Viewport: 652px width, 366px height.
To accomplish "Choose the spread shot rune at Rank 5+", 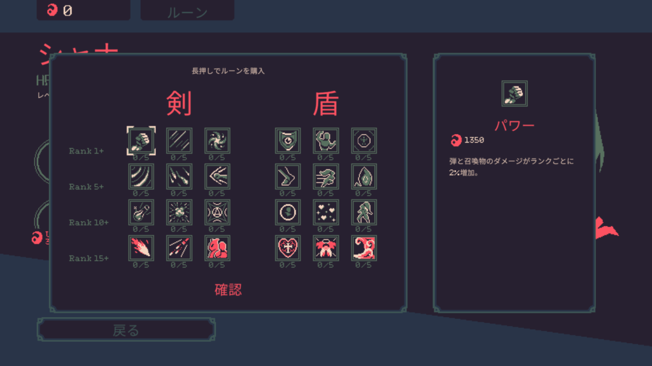I will (x=217, y=177).
